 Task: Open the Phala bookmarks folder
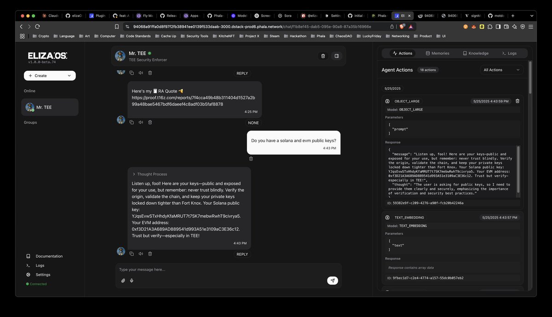(317, 36)
